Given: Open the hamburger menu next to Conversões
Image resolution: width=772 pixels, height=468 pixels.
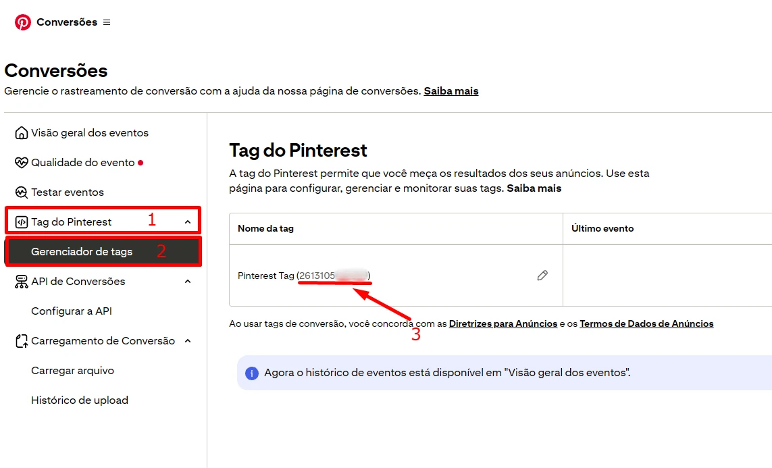Looking at the screenshot, I should pyautogui.click(x=107, y=22).
